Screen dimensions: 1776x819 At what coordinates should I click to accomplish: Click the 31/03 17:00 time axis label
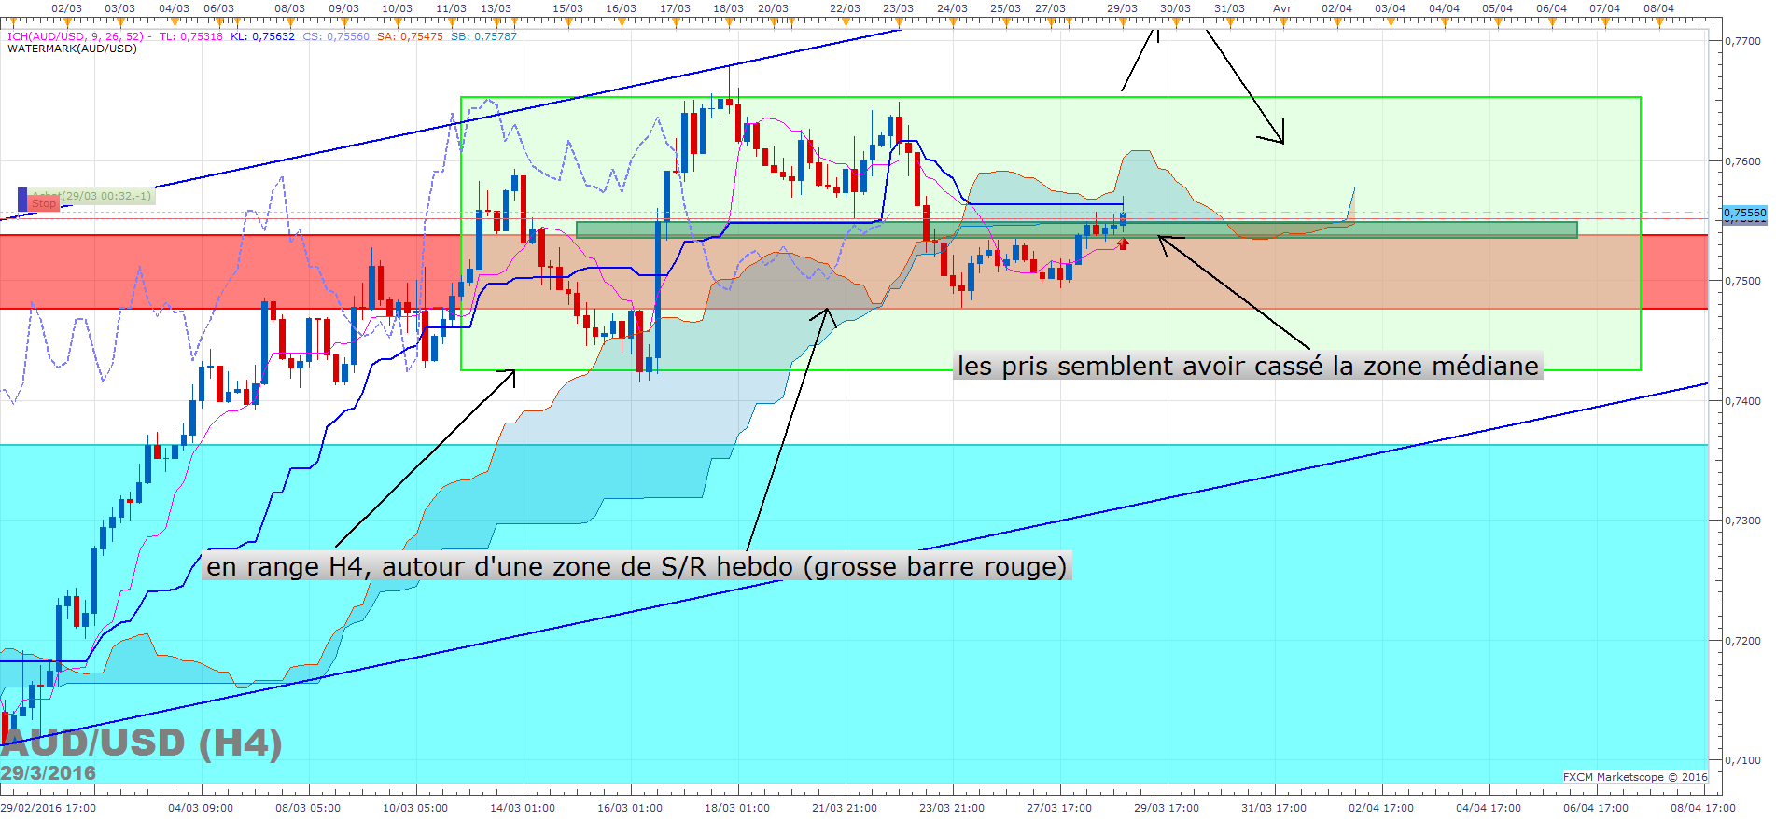1274,808
